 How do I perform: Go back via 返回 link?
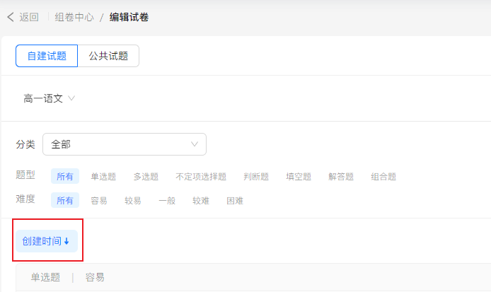pyautogui.click(x=29, y=17)
